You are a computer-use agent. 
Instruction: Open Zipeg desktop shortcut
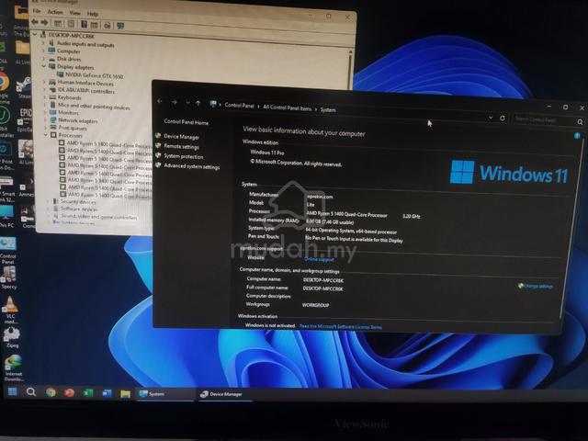[x=12, y=337]
